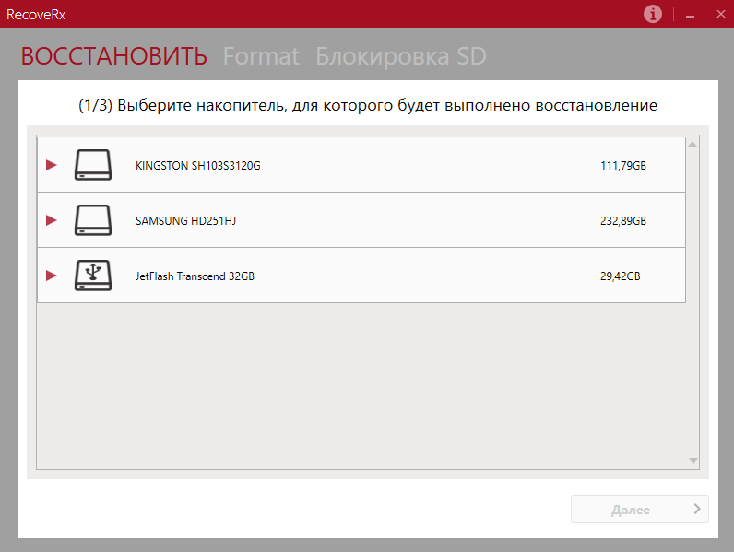Select the JetFlash USB drive icon
Viewport: 734px width, 552px height.
(93, 275)
